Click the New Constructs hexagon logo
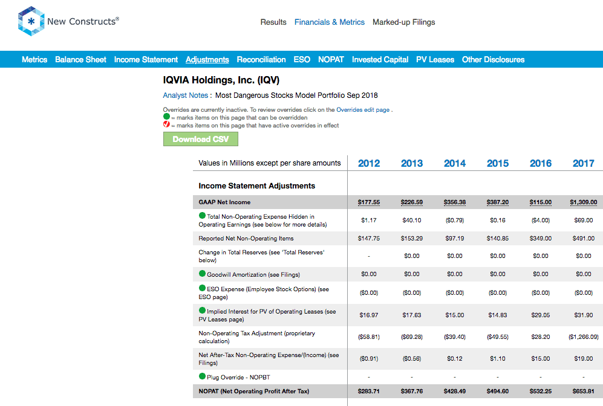This screenshot has height=406, width=603. [x=31, y=21]
